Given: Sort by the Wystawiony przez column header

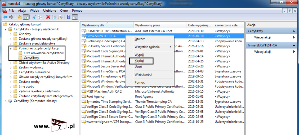Looking at the screenshot, I should 160,25.
